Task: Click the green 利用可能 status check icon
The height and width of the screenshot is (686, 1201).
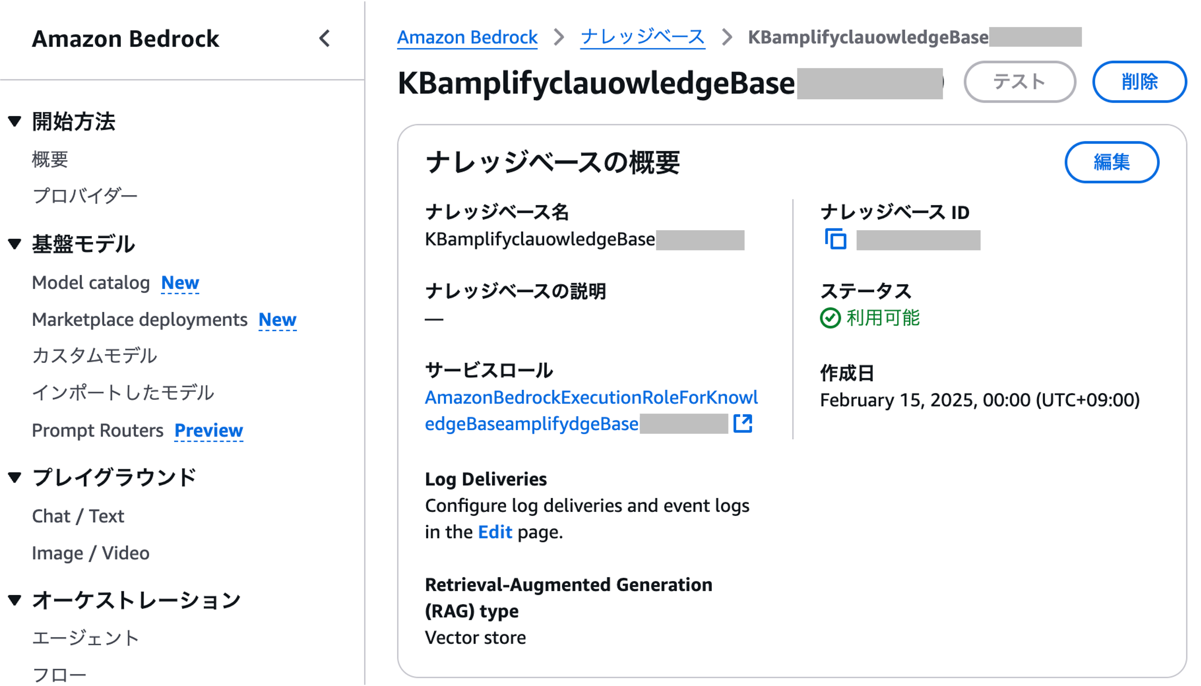Action: [831, 317]
